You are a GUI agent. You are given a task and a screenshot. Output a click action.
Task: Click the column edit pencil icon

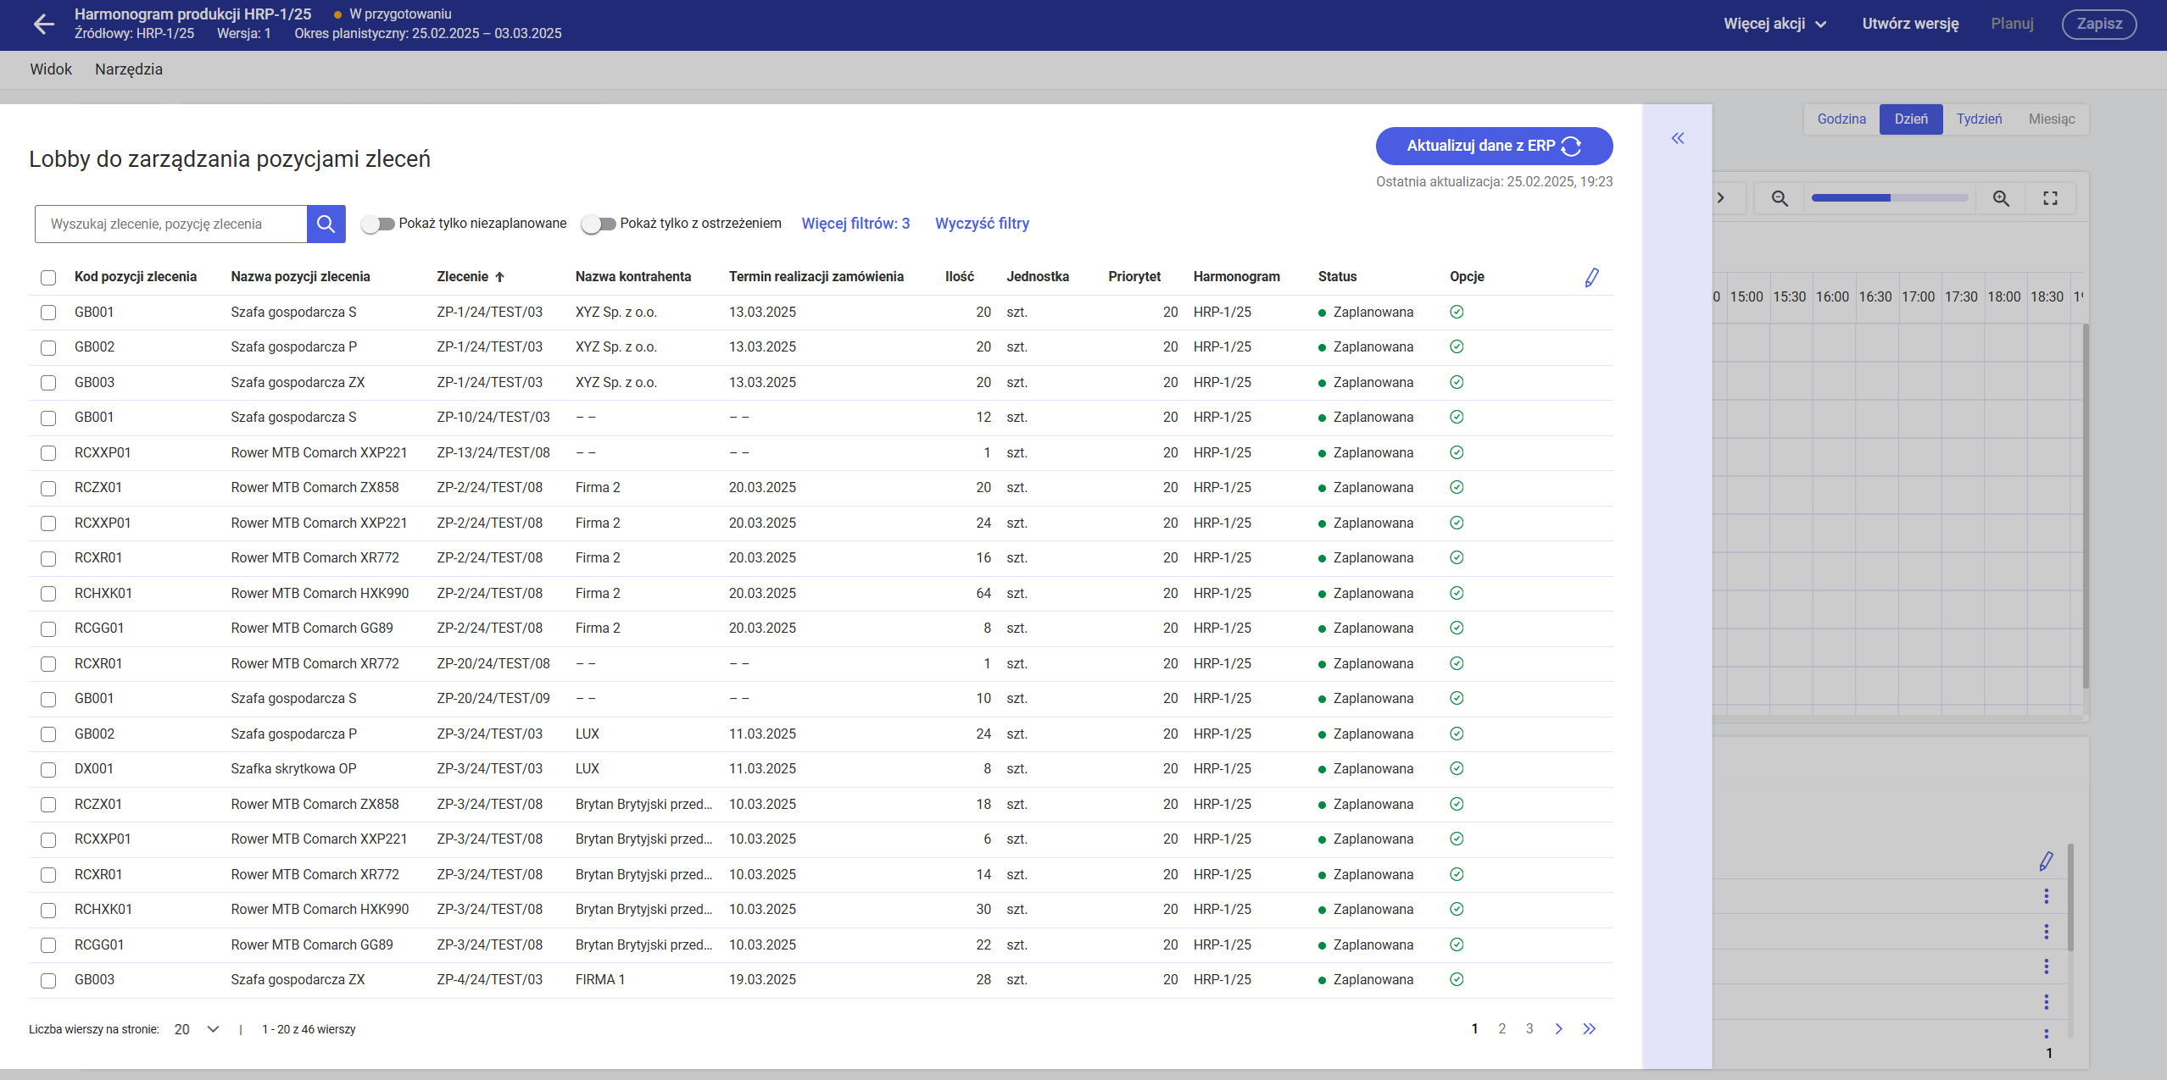pos(1591,277)
